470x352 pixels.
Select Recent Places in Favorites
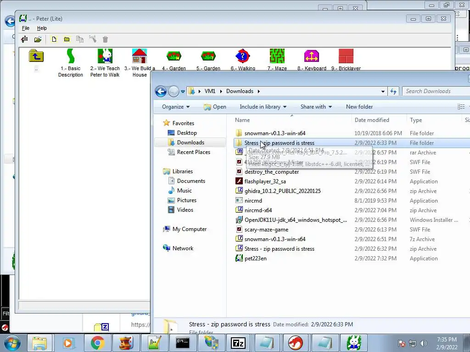coord(194,152)
